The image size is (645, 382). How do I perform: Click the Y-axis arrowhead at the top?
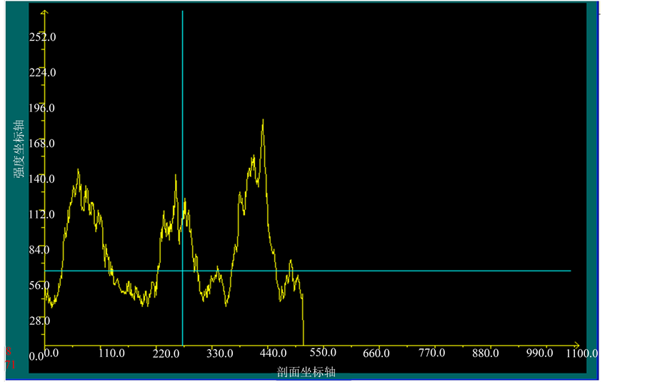pyautogui.click(x=44, y=13)
